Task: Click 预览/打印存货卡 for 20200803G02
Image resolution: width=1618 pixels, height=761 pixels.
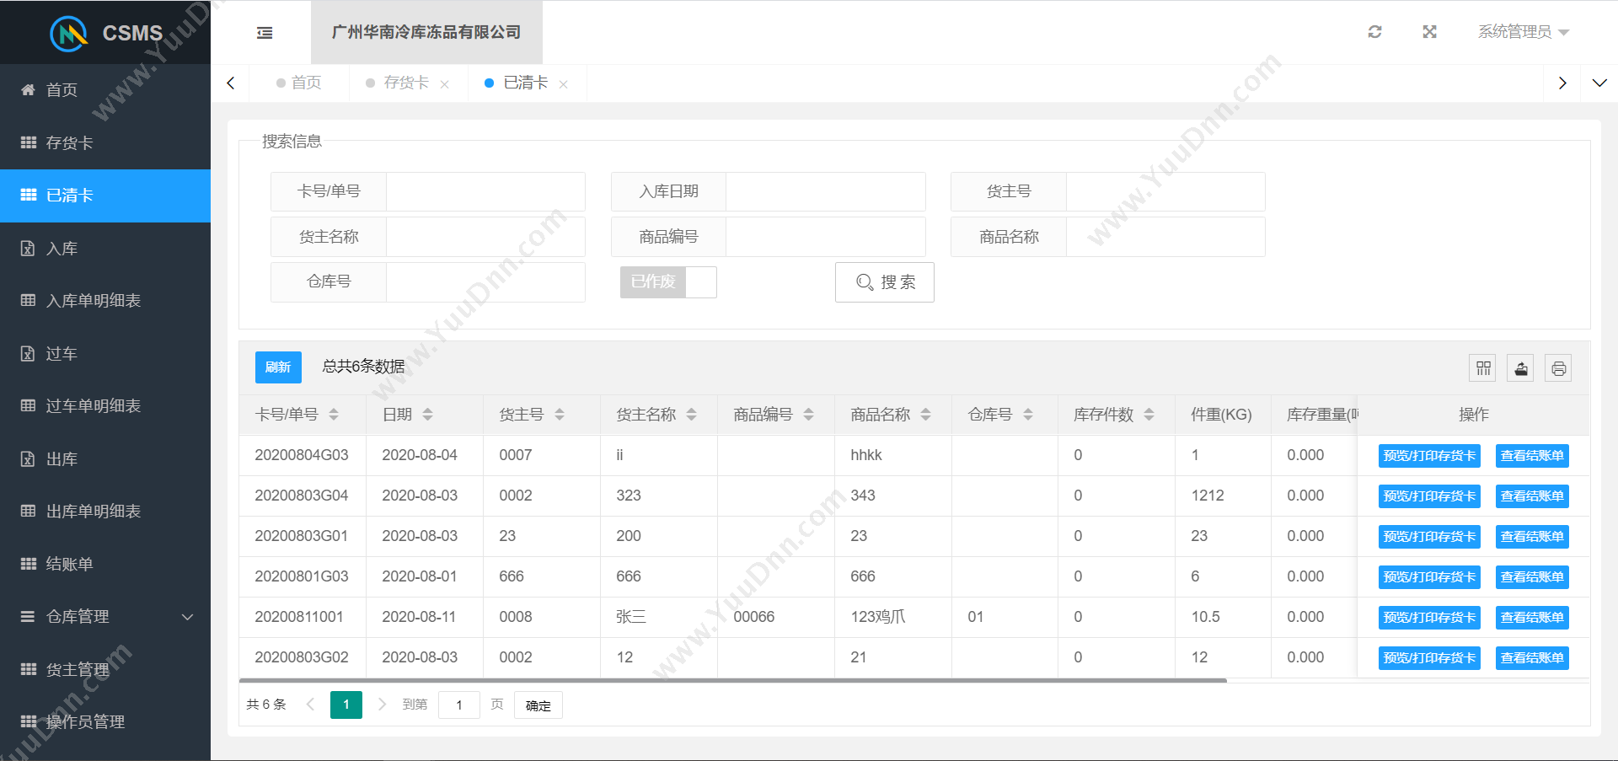Action: (1429, 658)
